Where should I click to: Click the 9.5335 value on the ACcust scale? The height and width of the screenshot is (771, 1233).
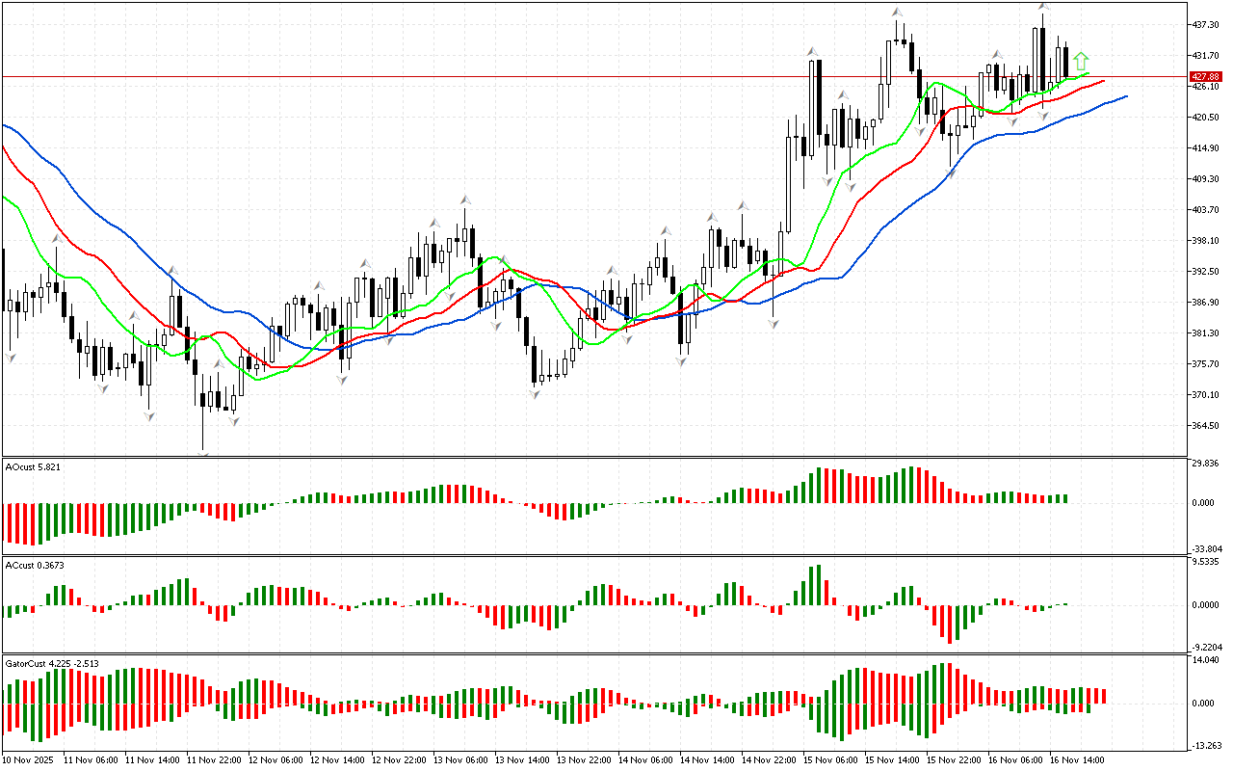[1206, 560]
